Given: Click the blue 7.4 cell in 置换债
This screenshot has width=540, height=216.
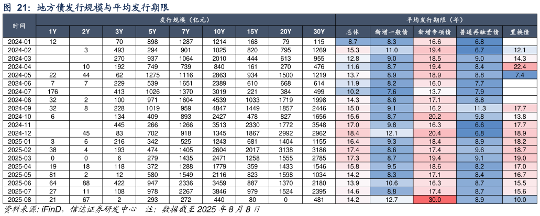Looking at the screenshot, I should tap(520, 75).
